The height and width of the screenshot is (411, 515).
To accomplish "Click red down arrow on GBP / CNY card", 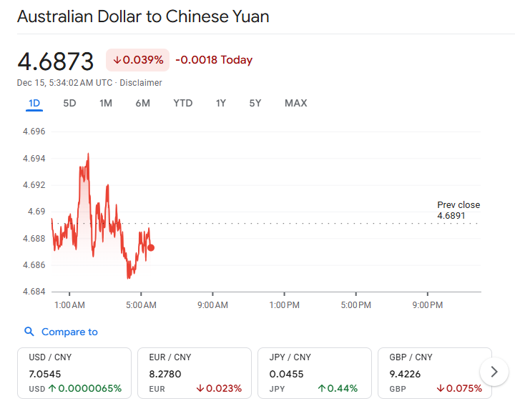I will click(441, 388).
